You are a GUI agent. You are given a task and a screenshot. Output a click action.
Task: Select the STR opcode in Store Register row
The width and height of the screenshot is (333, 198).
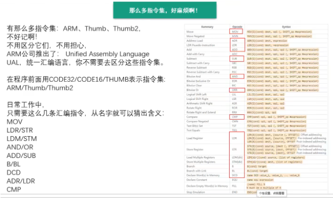[234, 149]
